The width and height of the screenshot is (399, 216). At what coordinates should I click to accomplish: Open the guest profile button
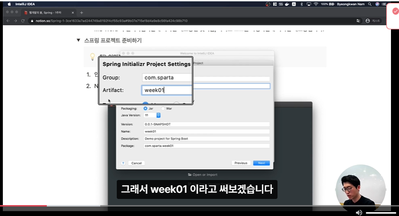click(373, 21)
